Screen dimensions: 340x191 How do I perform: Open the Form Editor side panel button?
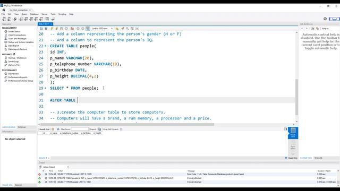coord(293,145)
